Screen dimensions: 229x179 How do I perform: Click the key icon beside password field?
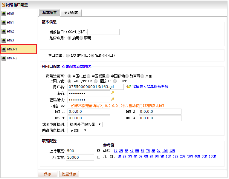tap(113, 93)
